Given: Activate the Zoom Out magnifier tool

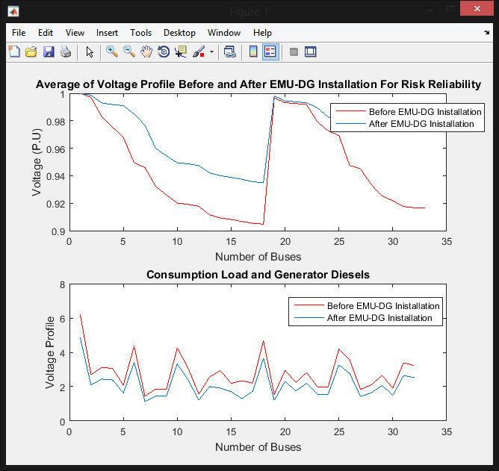Looking at the screenshot, I should click(x=129, y=52).
